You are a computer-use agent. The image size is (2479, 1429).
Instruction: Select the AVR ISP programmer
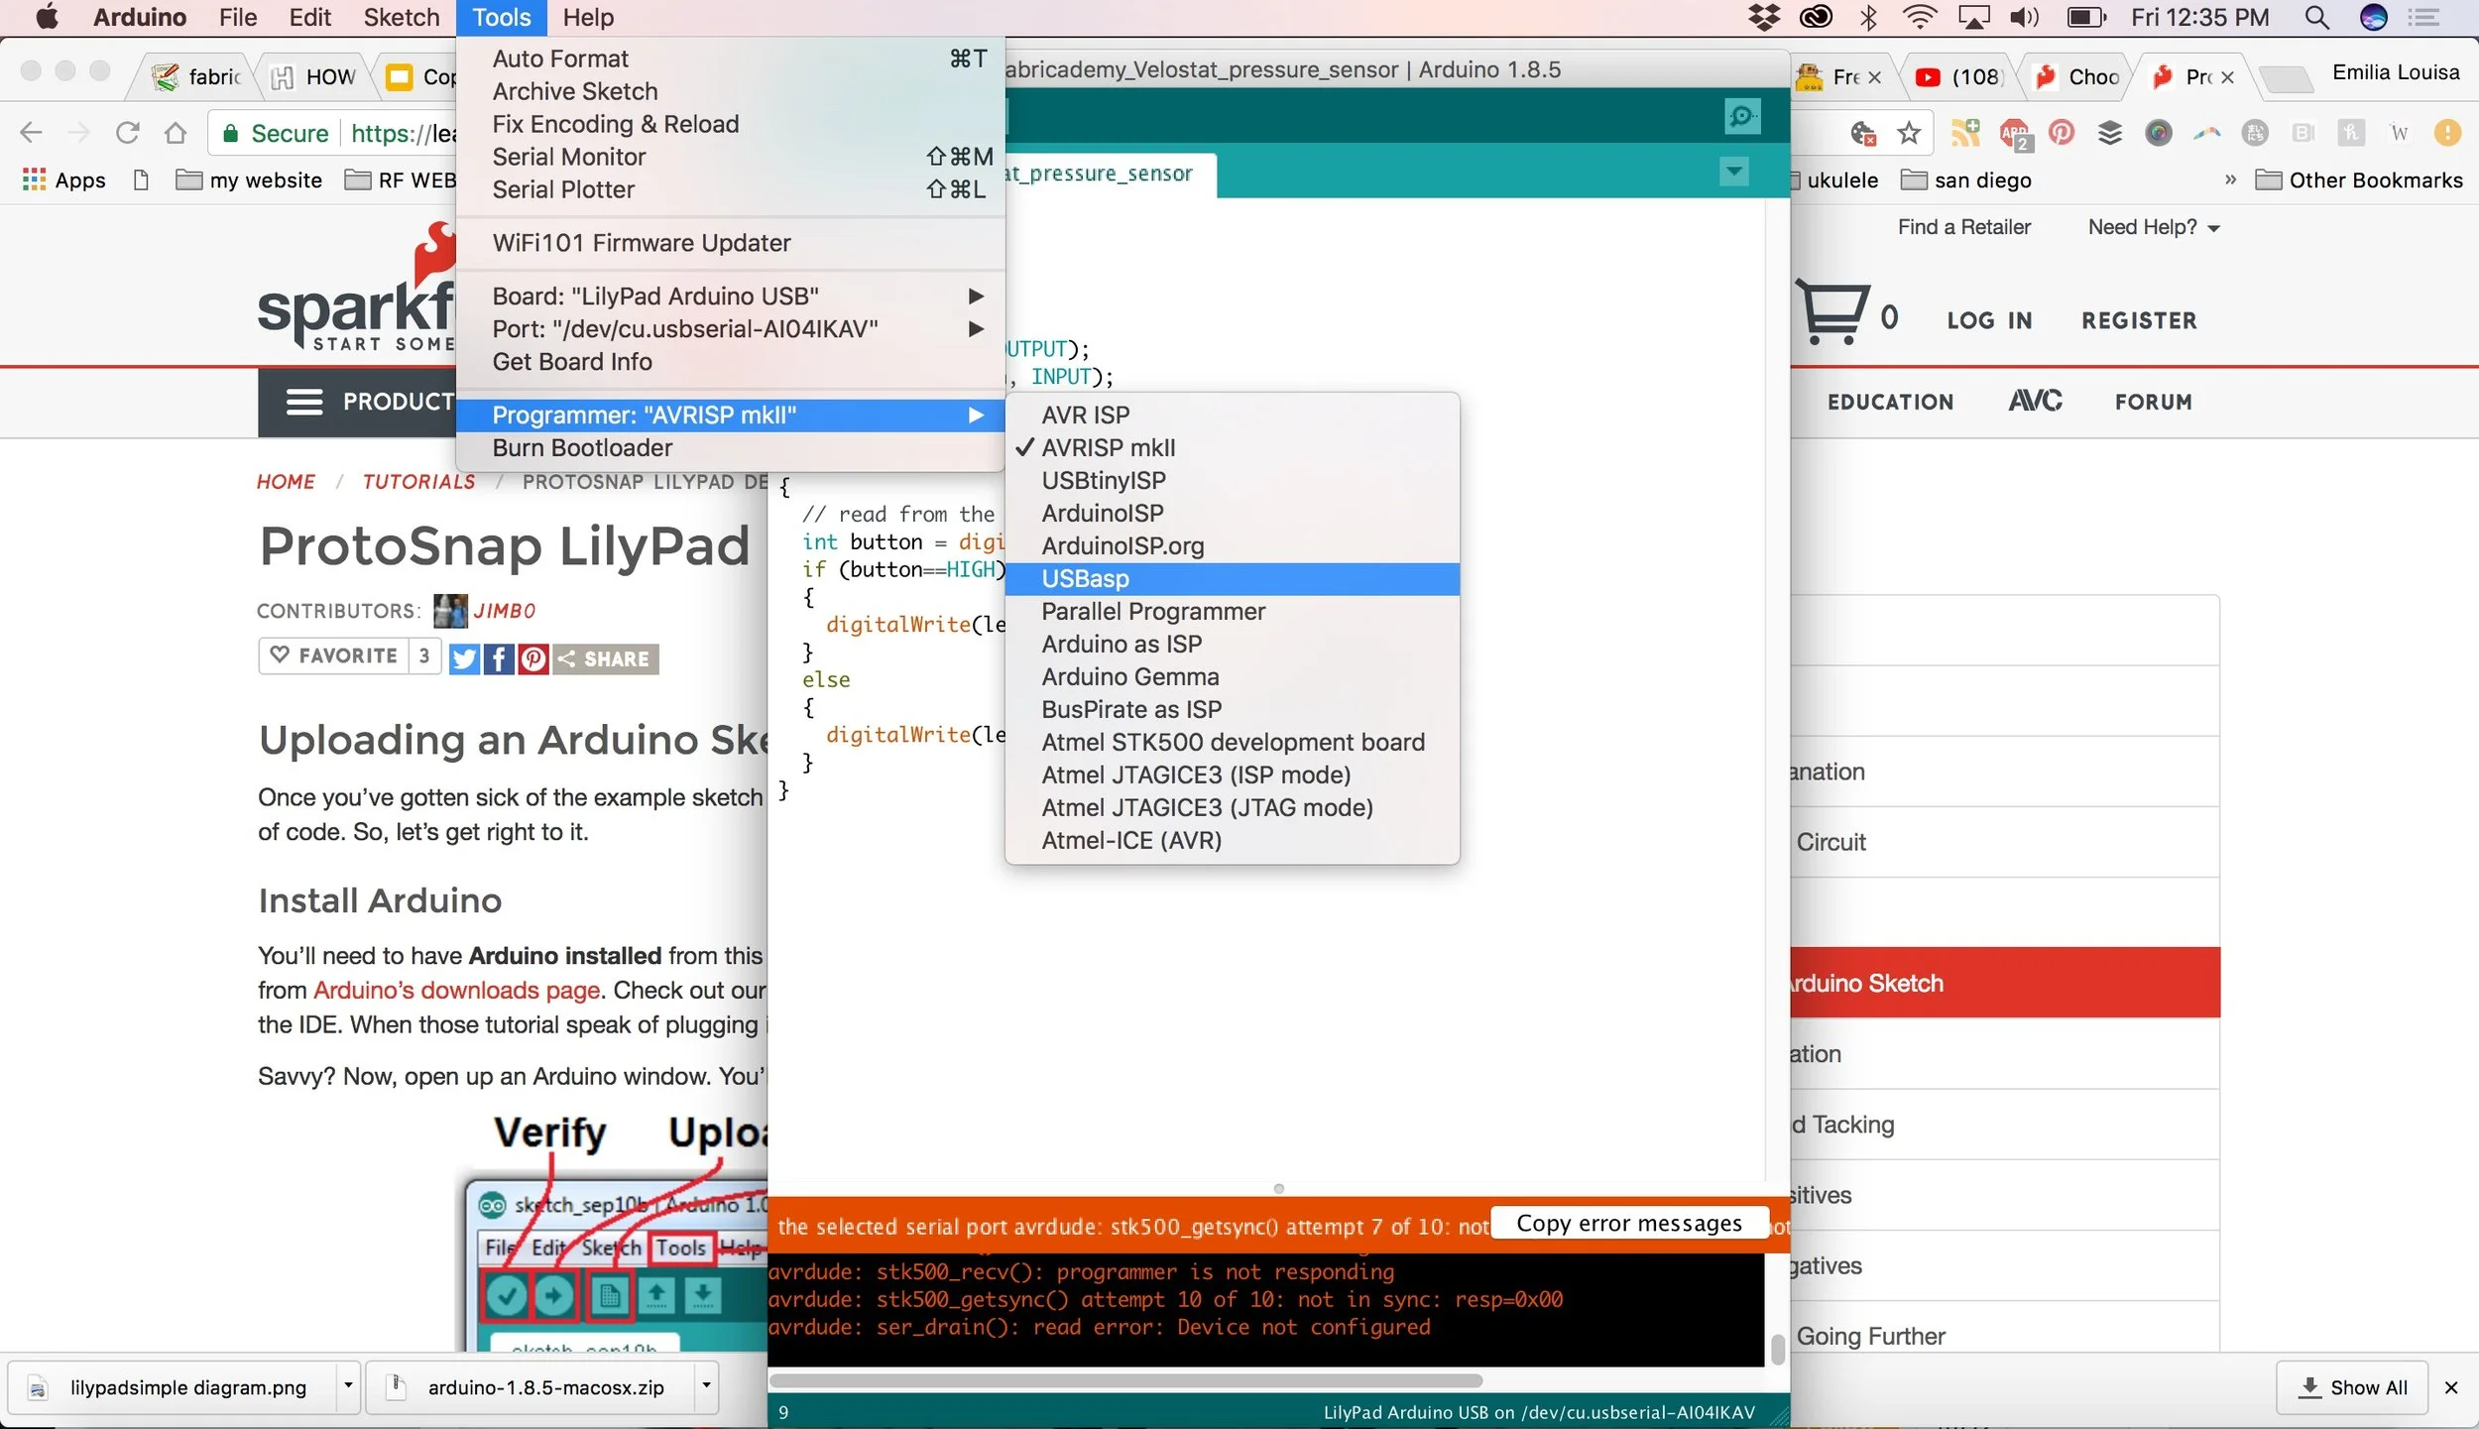click(1232, 415)
